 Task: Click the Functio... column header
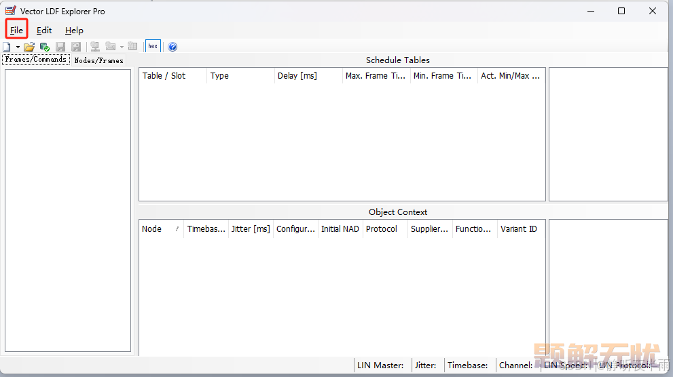click(475, 229)
